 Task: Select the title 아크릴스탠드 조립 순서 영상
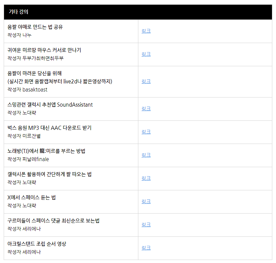[37, 244]
